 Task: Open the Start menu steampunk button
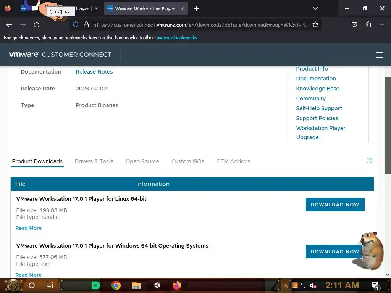click(13, 285)
